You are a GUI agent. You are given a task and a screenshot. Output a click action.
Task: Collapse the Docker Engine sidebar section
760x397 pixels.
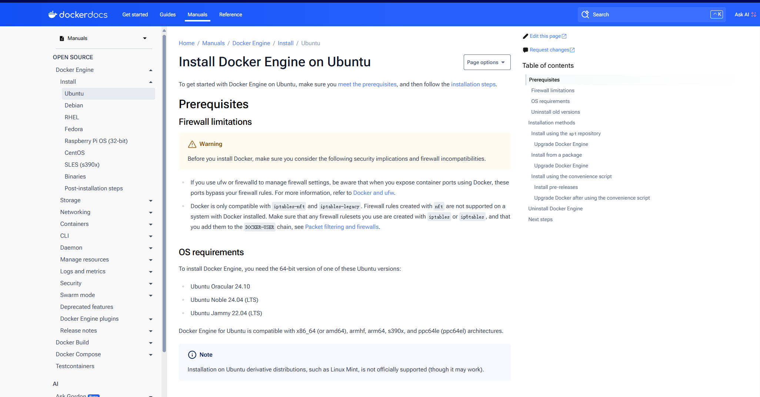[x=151, y=70]
